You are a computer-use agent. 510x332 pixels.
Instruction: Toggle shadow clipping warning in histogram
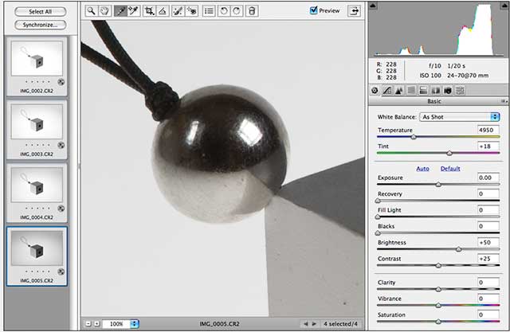pos(373,6)
